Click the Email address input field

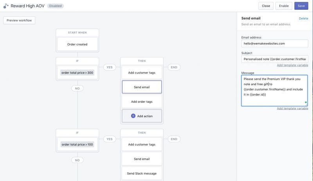[x=275, y=43]
